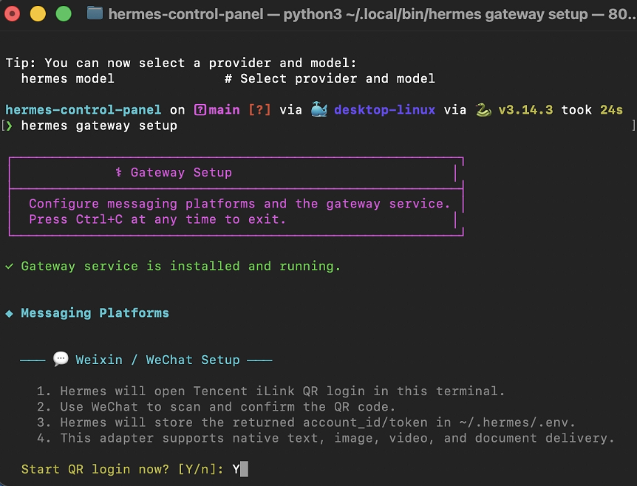637x486 pixels.
Task: Click the terminal window title text
Action: tap(371, 14)
